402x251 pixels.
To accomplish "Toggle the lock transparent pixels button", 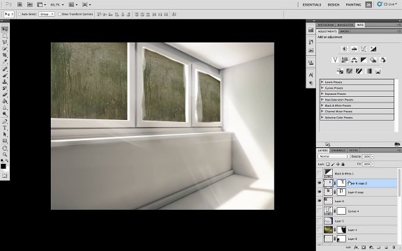I will coord(328,164).
